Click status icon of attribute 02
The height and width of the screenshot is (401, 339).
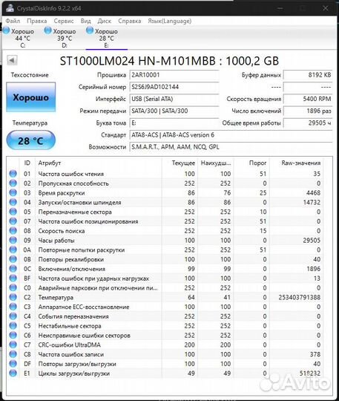pyautogui.click(x=13, y=183)
